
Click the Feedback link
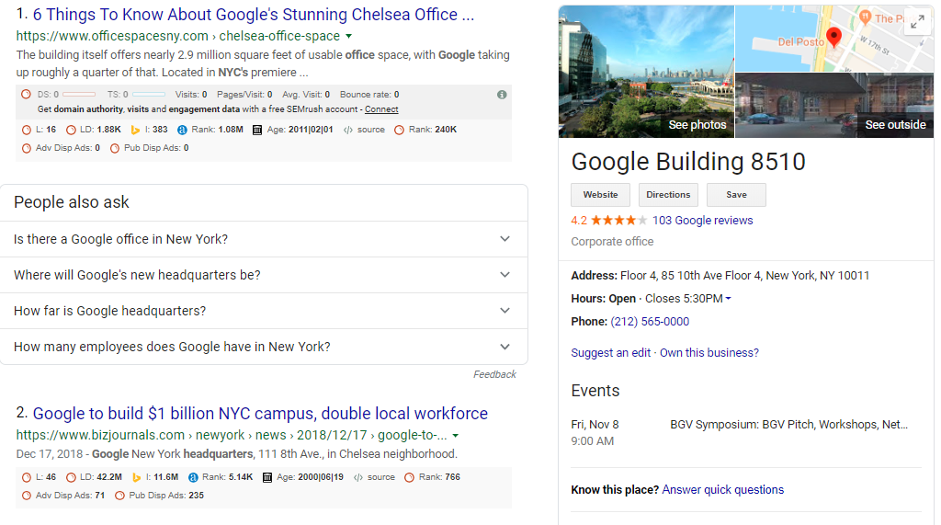click(494, 374)
